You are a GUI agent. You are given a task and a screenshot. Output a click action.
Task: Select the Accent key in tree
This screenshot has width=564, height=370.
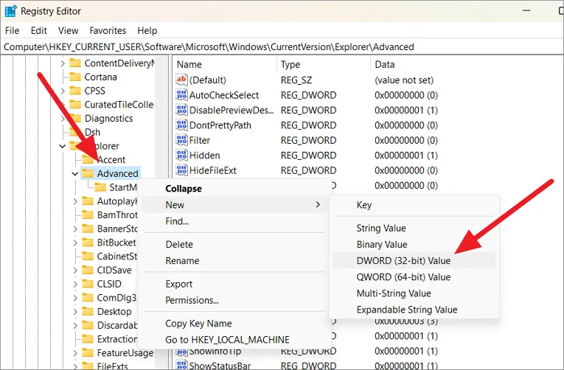click(111, 160)
